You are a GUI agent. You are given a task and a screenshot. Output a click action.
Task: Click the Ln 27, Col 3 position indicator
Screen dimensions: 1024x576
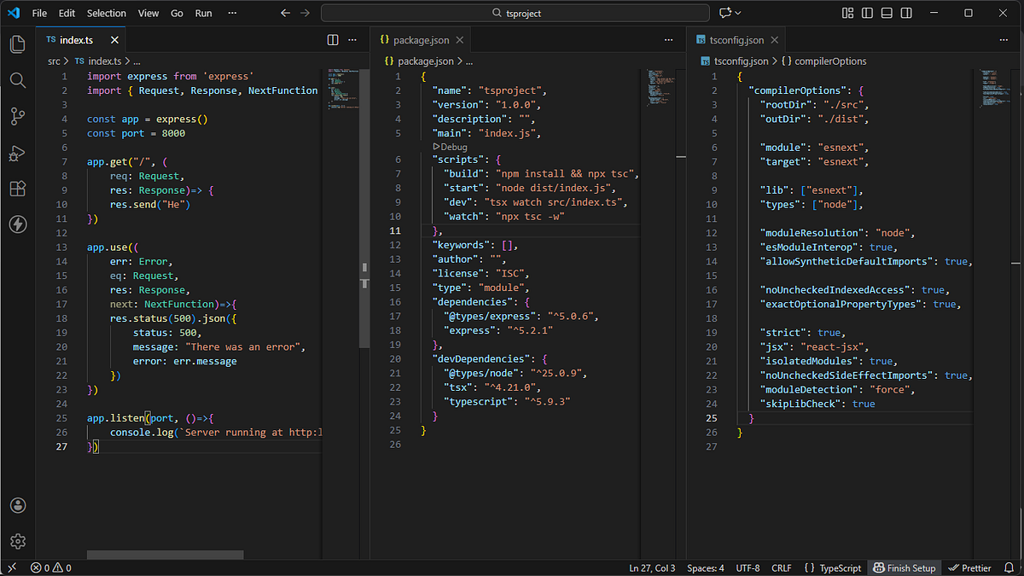652,567
